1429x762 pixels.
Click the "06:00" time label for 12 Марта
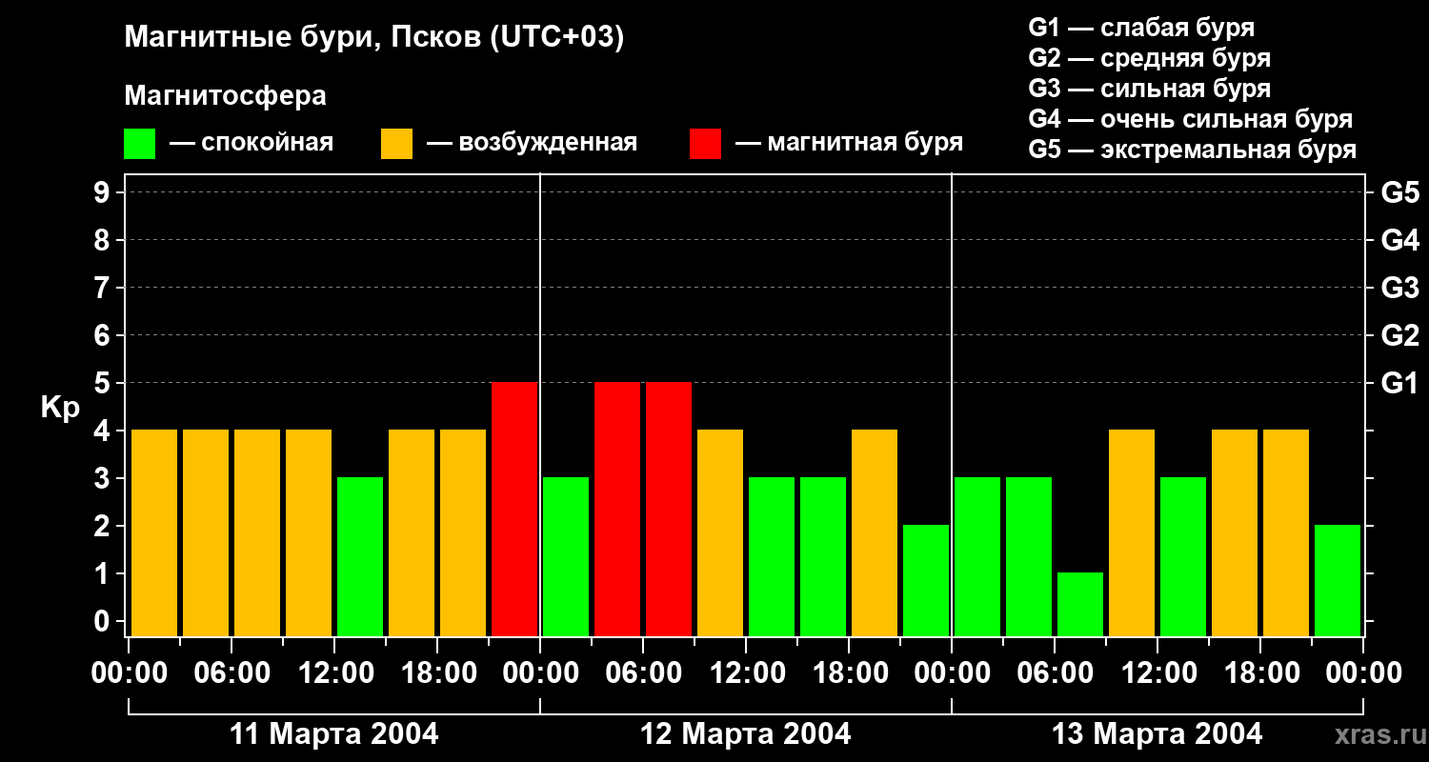pos(643,673)
